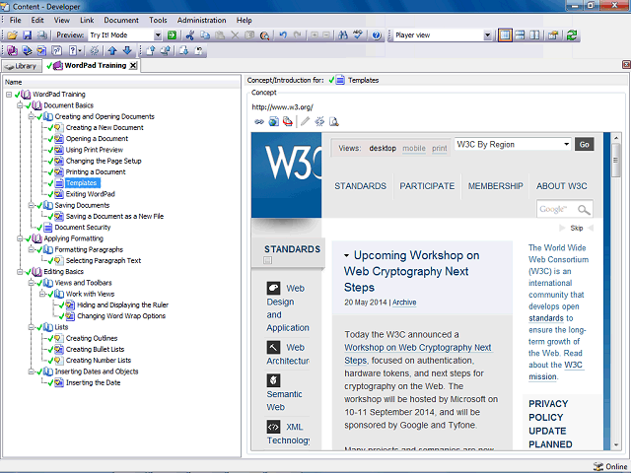Click the find-and-replace magnifier icon near Undo
The height and width of the screenshot is (473, 631).
coord(264,35)
